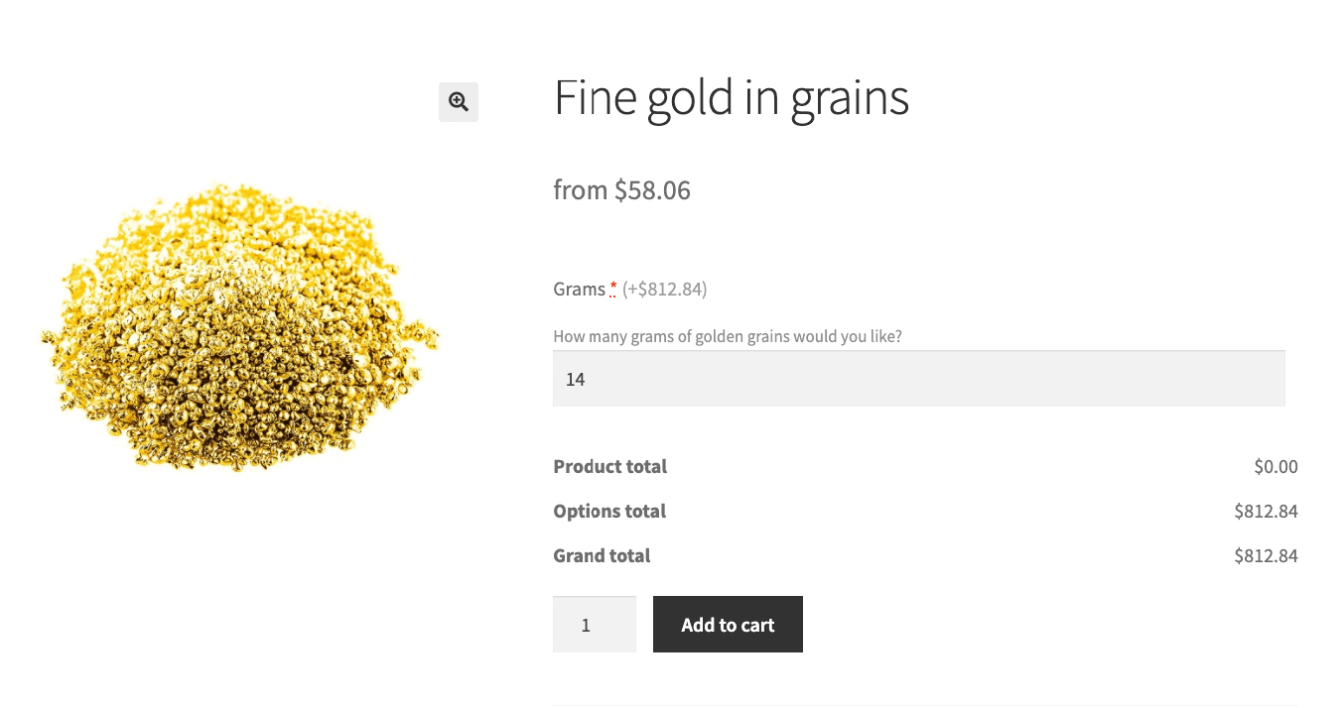
Task: Click the divider line below Add to cart
Action: 924,705
